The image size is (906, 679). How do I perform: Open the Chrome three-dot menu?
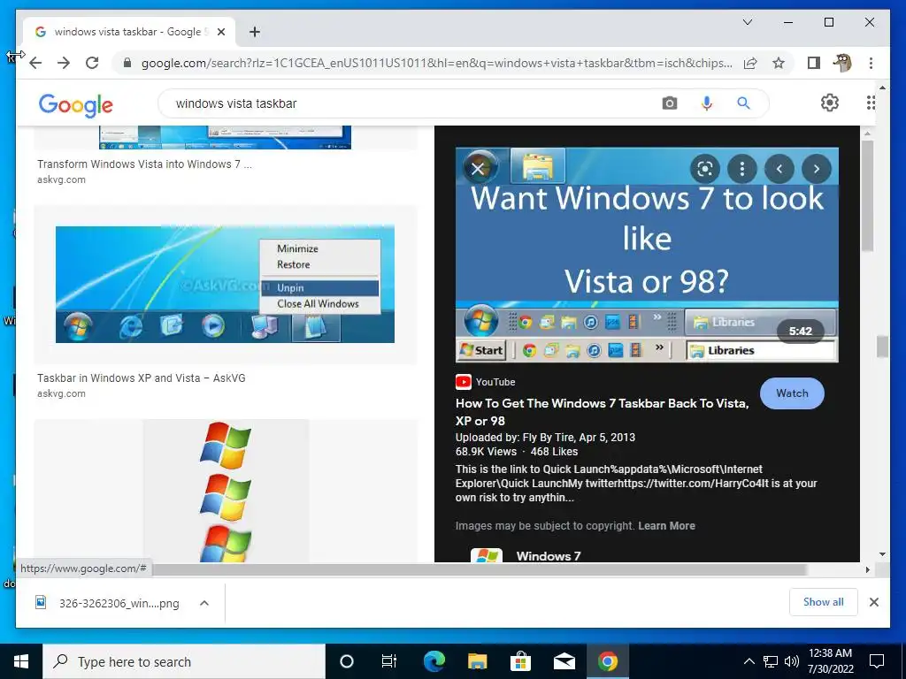(x=871, y=63)
